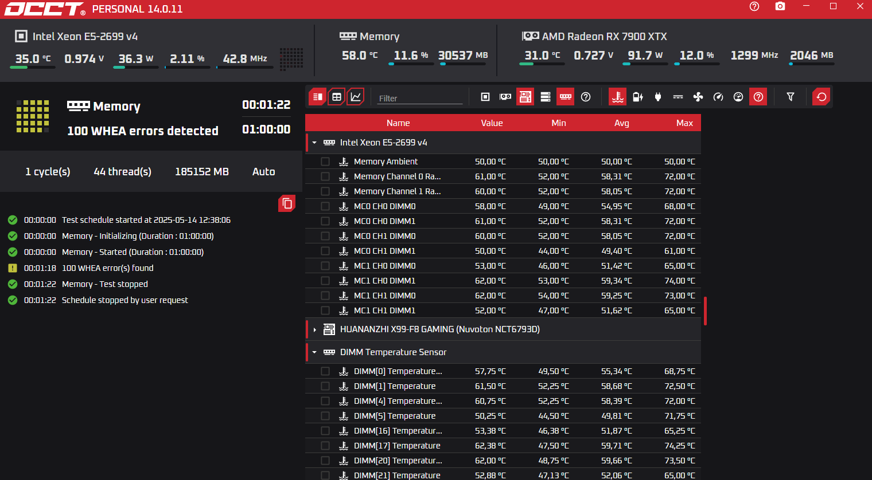This screenshot has width=872, height=480.
Task: Toggle power plug sensor type filter
Action: tap(658, 97)
